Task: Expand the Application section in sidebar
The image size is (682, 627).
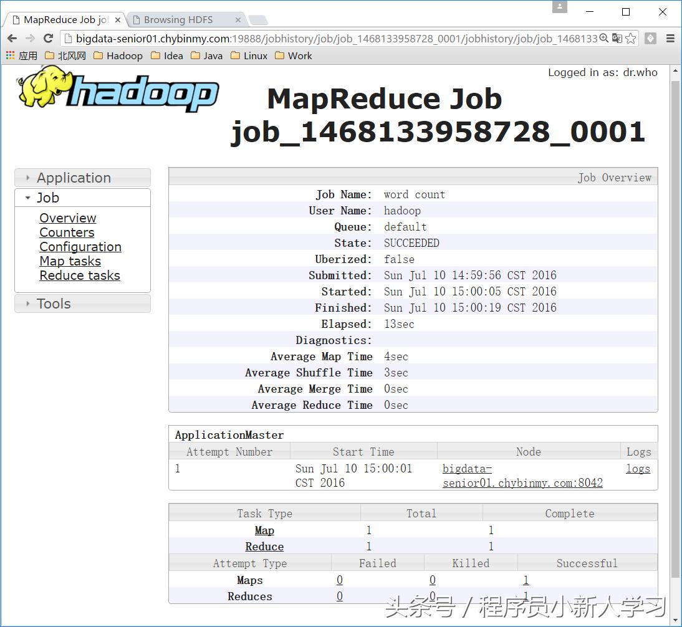Action: click(x=74, y=178)
